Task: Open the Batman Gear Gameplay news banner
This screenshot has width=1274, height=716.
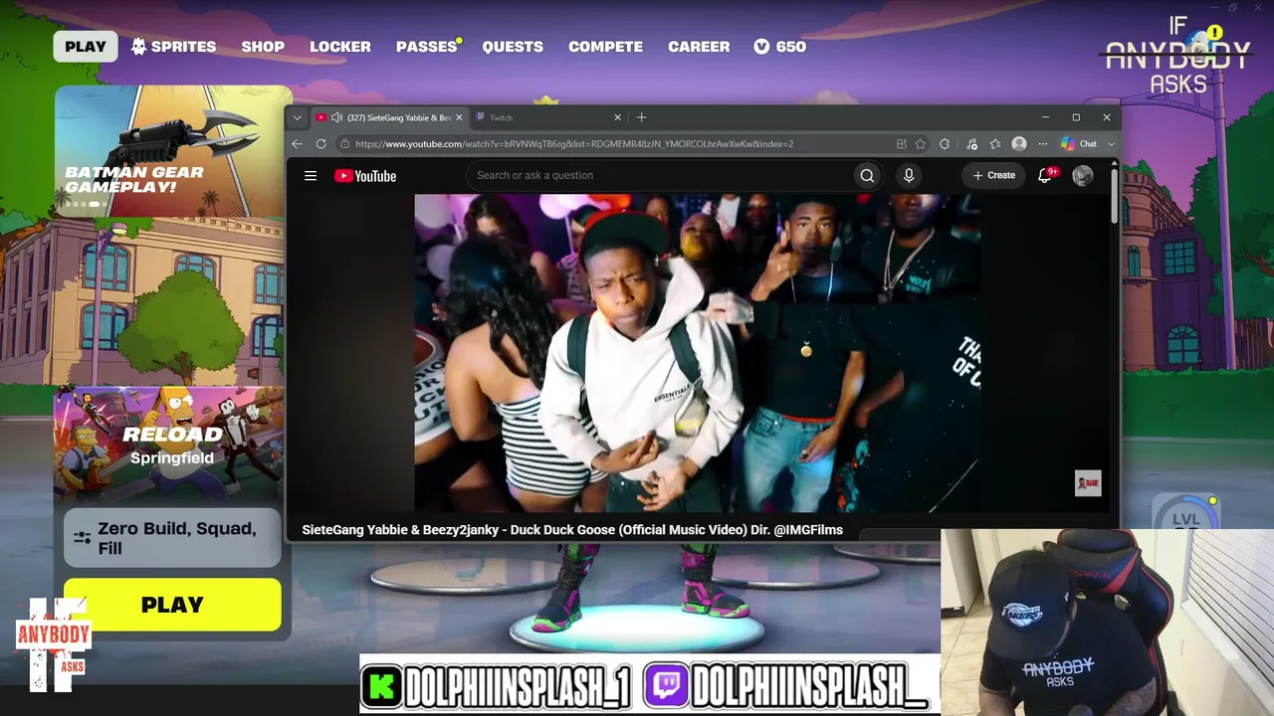Action: pos(172,151)
